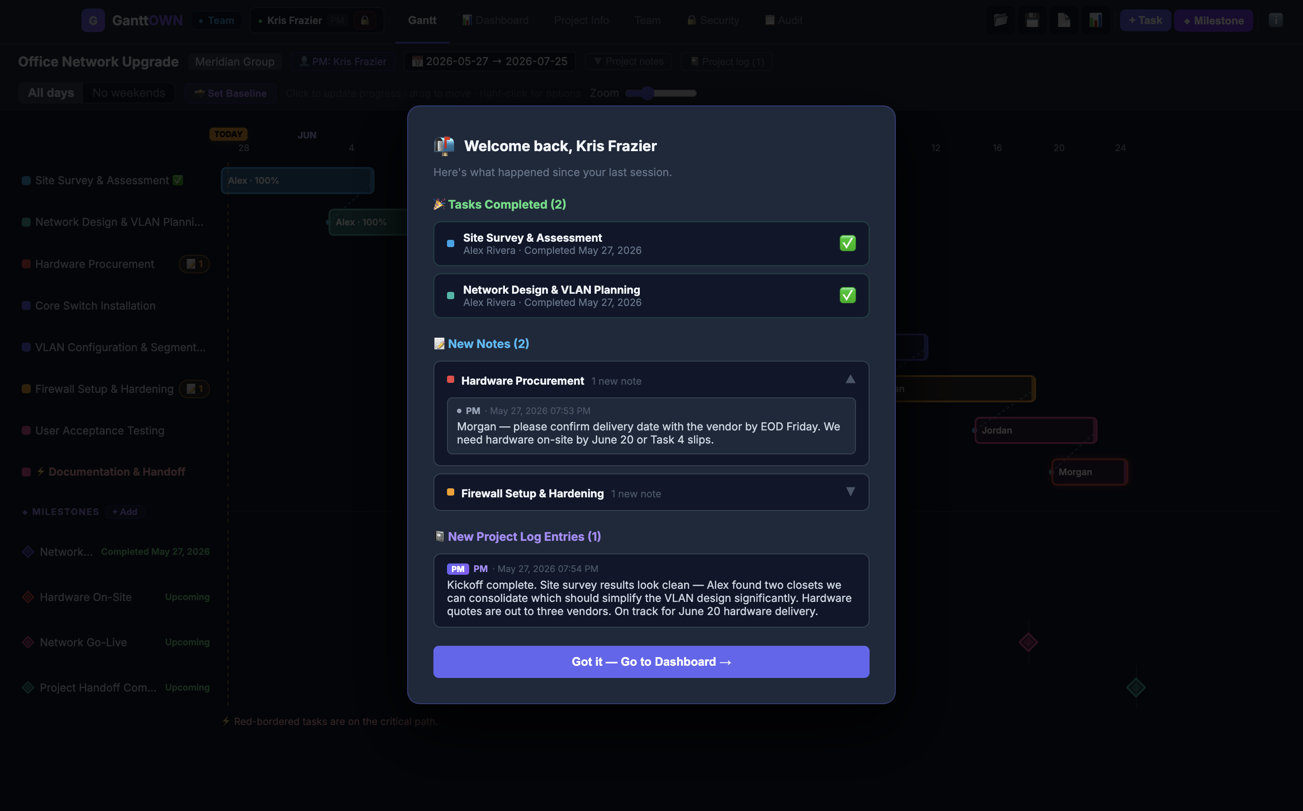
Task: Click the Documentation & Handoff task name
Action: tap(117, 472)
